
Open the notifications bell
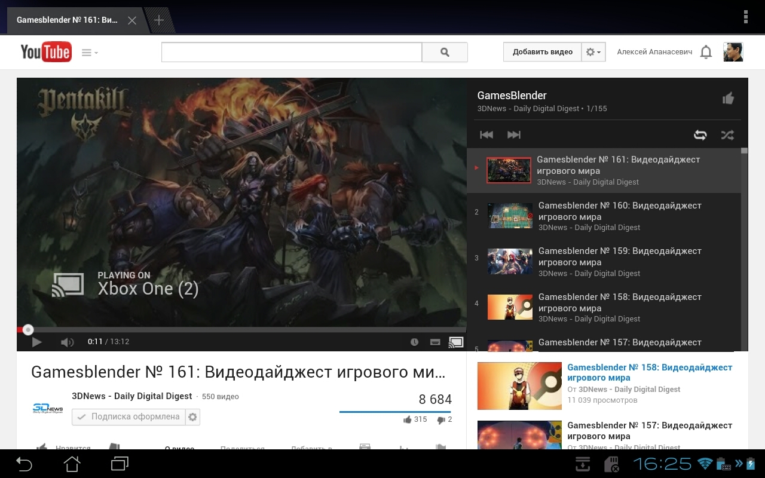click(x=706, y=52)
